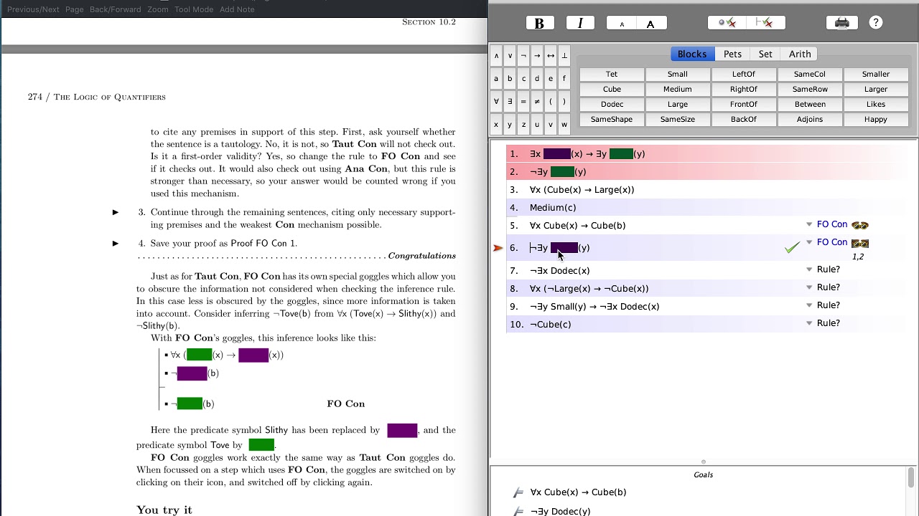Toggle FO Con goggles on step 5

[x=859, y=226]
